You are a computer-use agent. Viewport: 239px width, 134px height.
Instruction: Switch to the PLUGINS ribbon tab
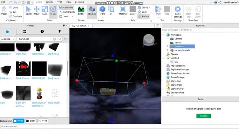(x=80, y=2)
